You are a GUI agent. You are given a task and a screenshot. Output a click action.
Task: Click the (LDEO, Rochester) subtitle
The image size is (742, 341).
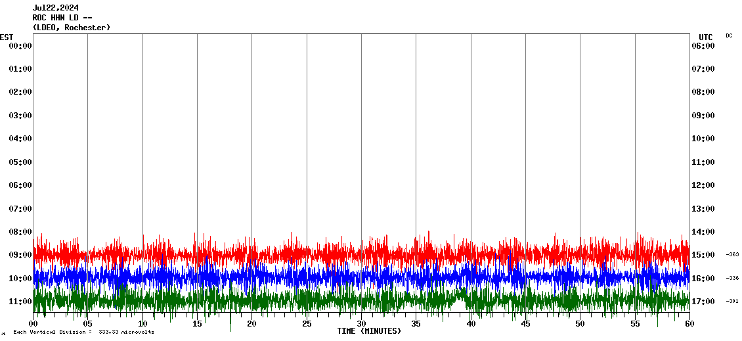72,28
